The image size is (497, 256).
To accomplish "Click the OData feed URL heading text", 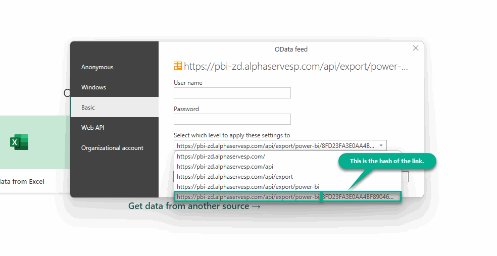I will pos(296,66).
